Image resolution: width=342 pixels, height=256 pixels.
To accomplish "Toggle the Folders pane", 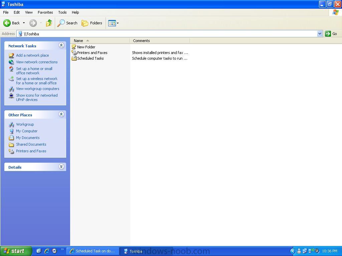I will (x=92, y=23).
